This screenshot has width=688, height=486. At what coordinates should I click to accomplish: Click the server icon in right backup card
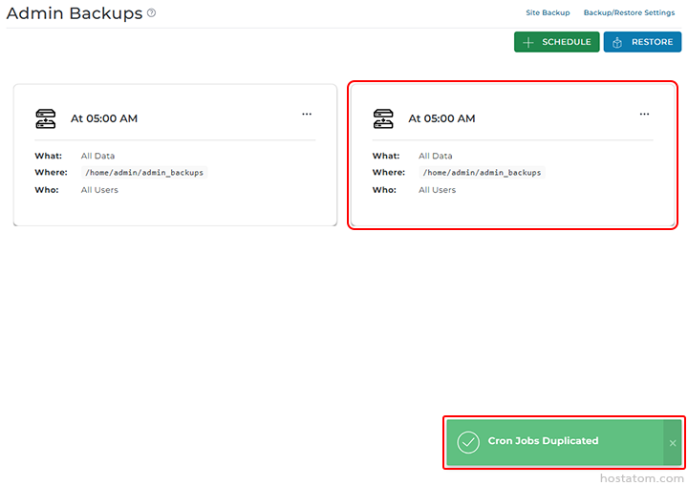[383, 118]
